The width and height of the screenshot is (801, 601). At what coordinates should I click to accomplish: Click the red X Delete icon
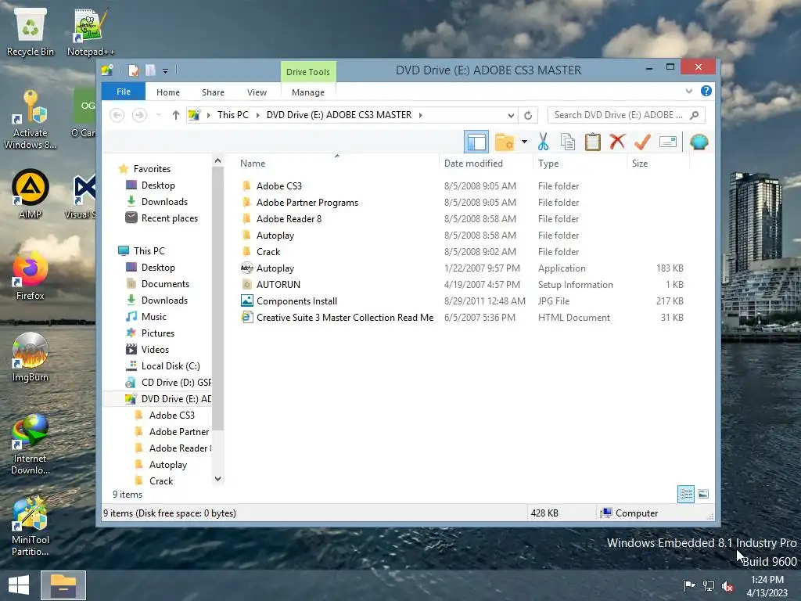pos(617,142)
